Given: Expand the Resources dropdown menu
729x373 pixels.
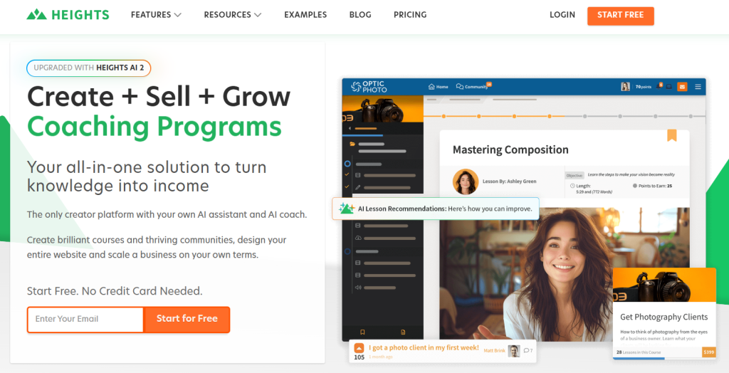Looking at the screenshot, I should tap(233, 15).
